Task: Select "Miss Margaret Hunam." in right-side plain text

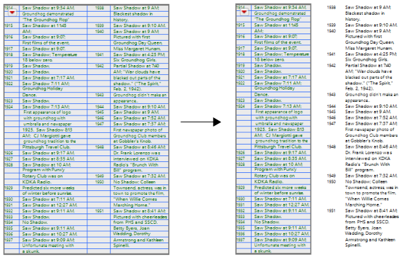Action: point(369,48)
